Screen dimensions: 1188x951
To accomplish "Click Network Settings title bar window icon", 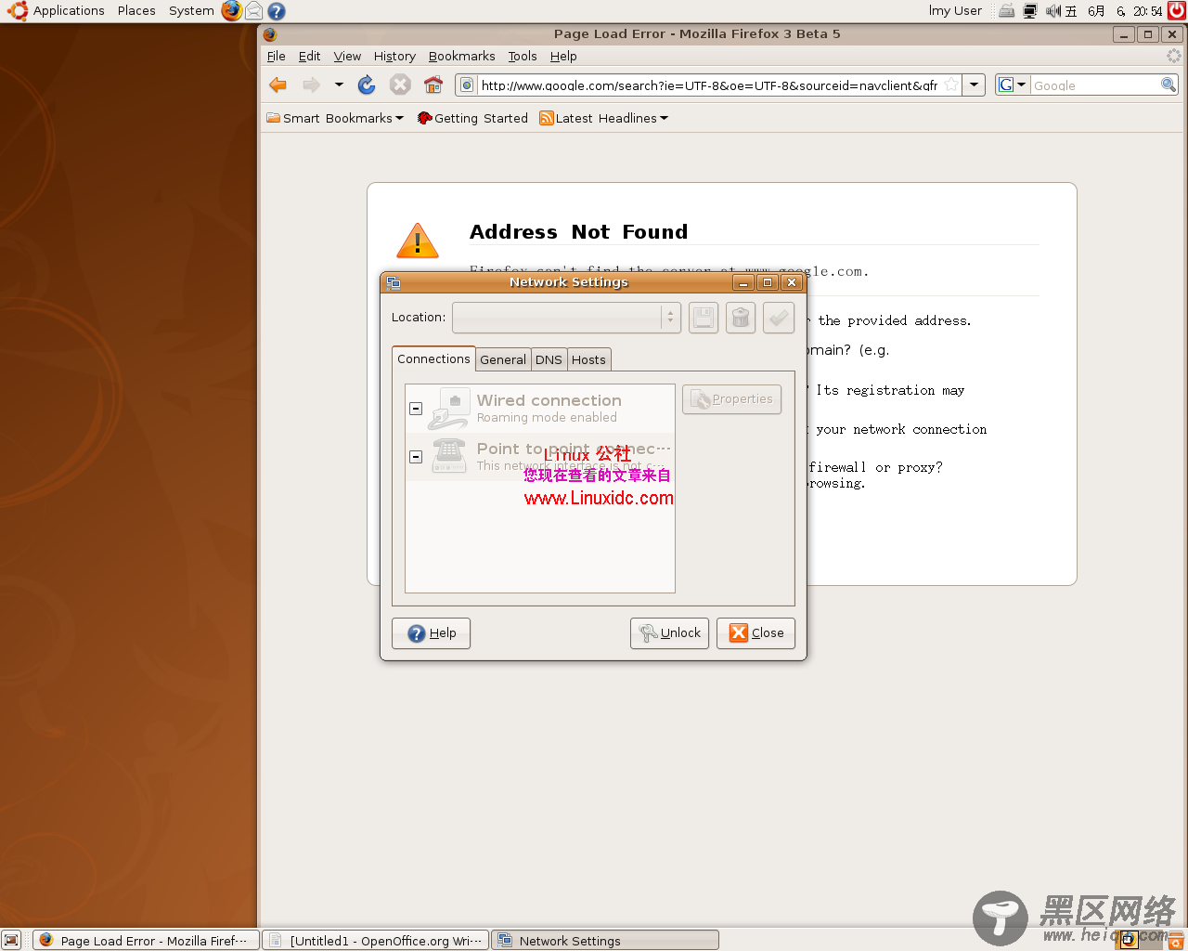I will (394, 282).
